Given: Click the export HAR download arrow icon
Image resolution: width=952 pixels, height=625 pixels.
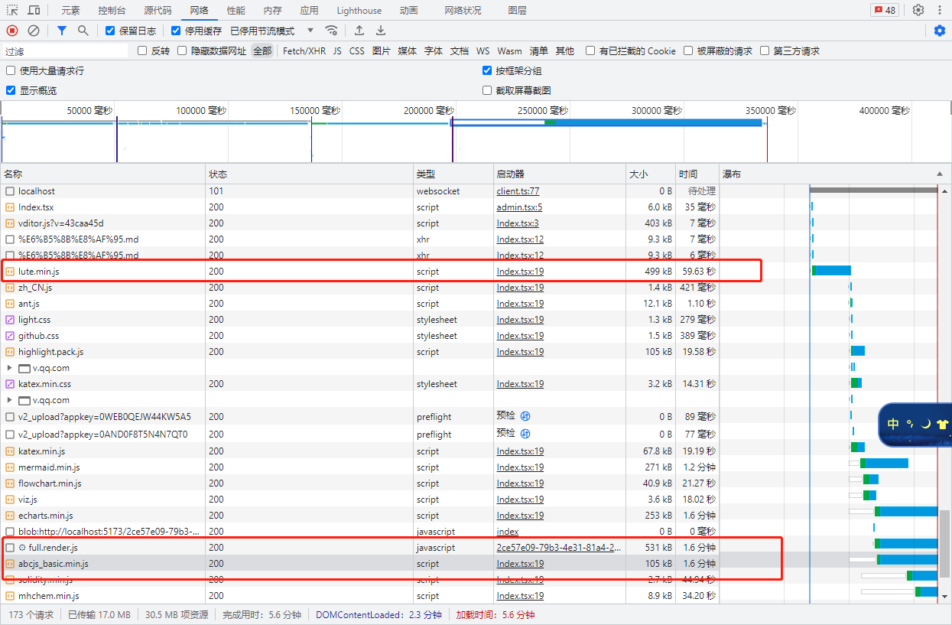Looking at the screenshot, I should coord(380,31).
